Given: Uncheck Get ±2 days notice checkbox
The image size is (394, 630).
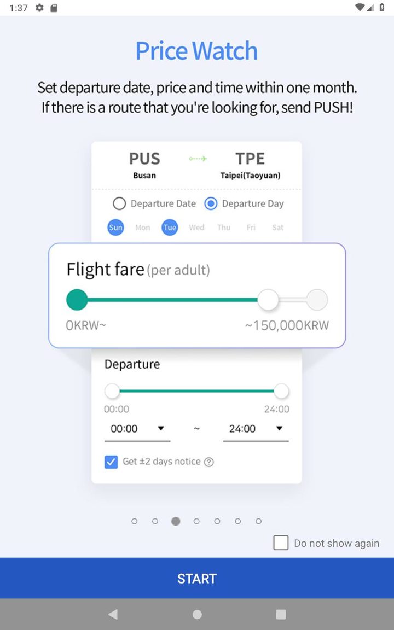Looking at the screenshot, I should (x=111, y=462).
